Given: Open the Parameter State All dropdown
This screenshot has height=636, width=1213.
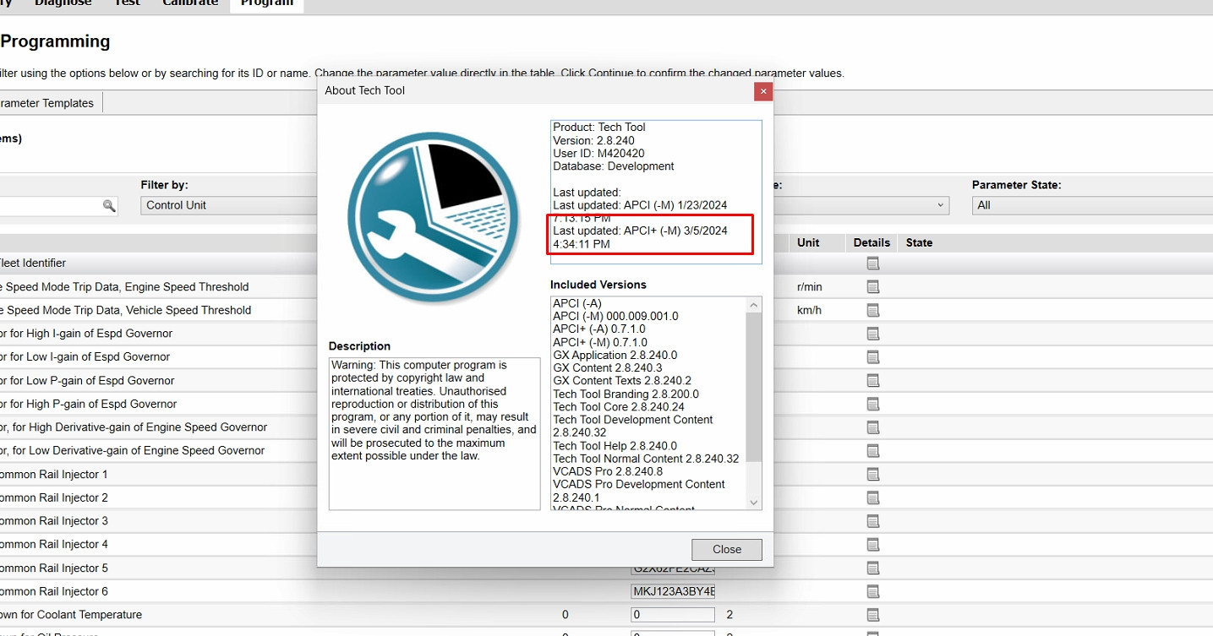Looking at the screenshot, I should (1092, 205).
